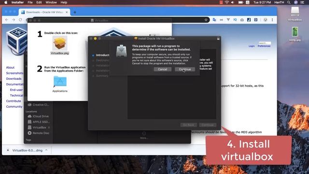Open the VirtualBox disk icon on desktop
The height and width of the screenshot is (174, 309).
[295, 14]
